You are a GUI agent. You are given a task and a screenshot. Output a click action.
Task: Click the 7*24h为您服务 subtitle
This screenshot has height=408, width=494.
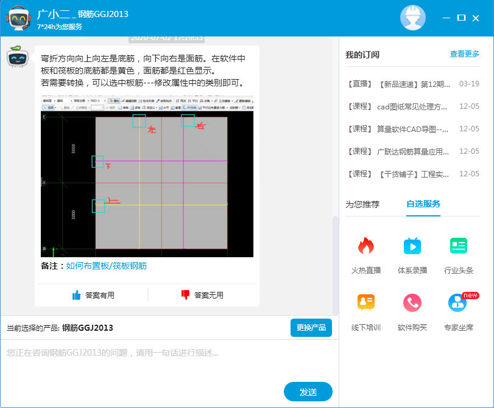click(60, 27)
